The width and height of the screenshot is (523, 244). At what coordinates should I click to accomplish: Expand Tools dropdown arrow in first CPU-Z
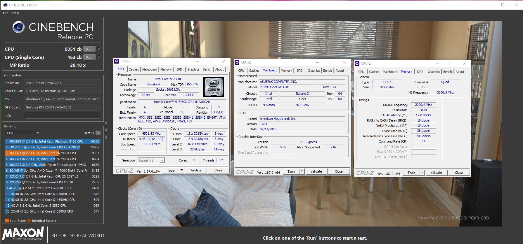coord(181,171)
